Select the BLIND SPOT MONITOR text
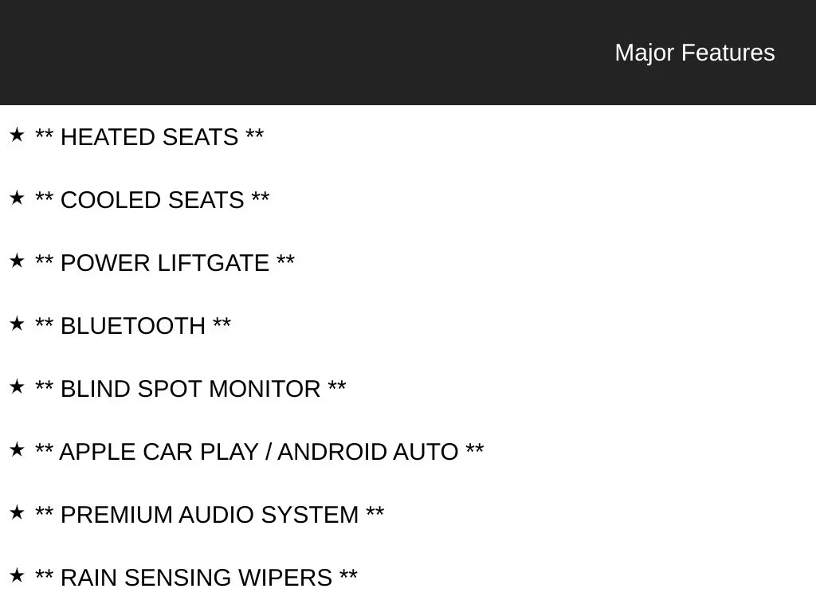Screen dimensions: 816x612 [190, 389]
